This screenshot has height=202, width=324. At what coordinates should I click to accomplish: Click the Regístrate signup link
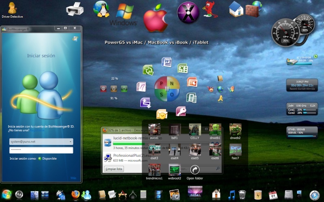point(37,130)
